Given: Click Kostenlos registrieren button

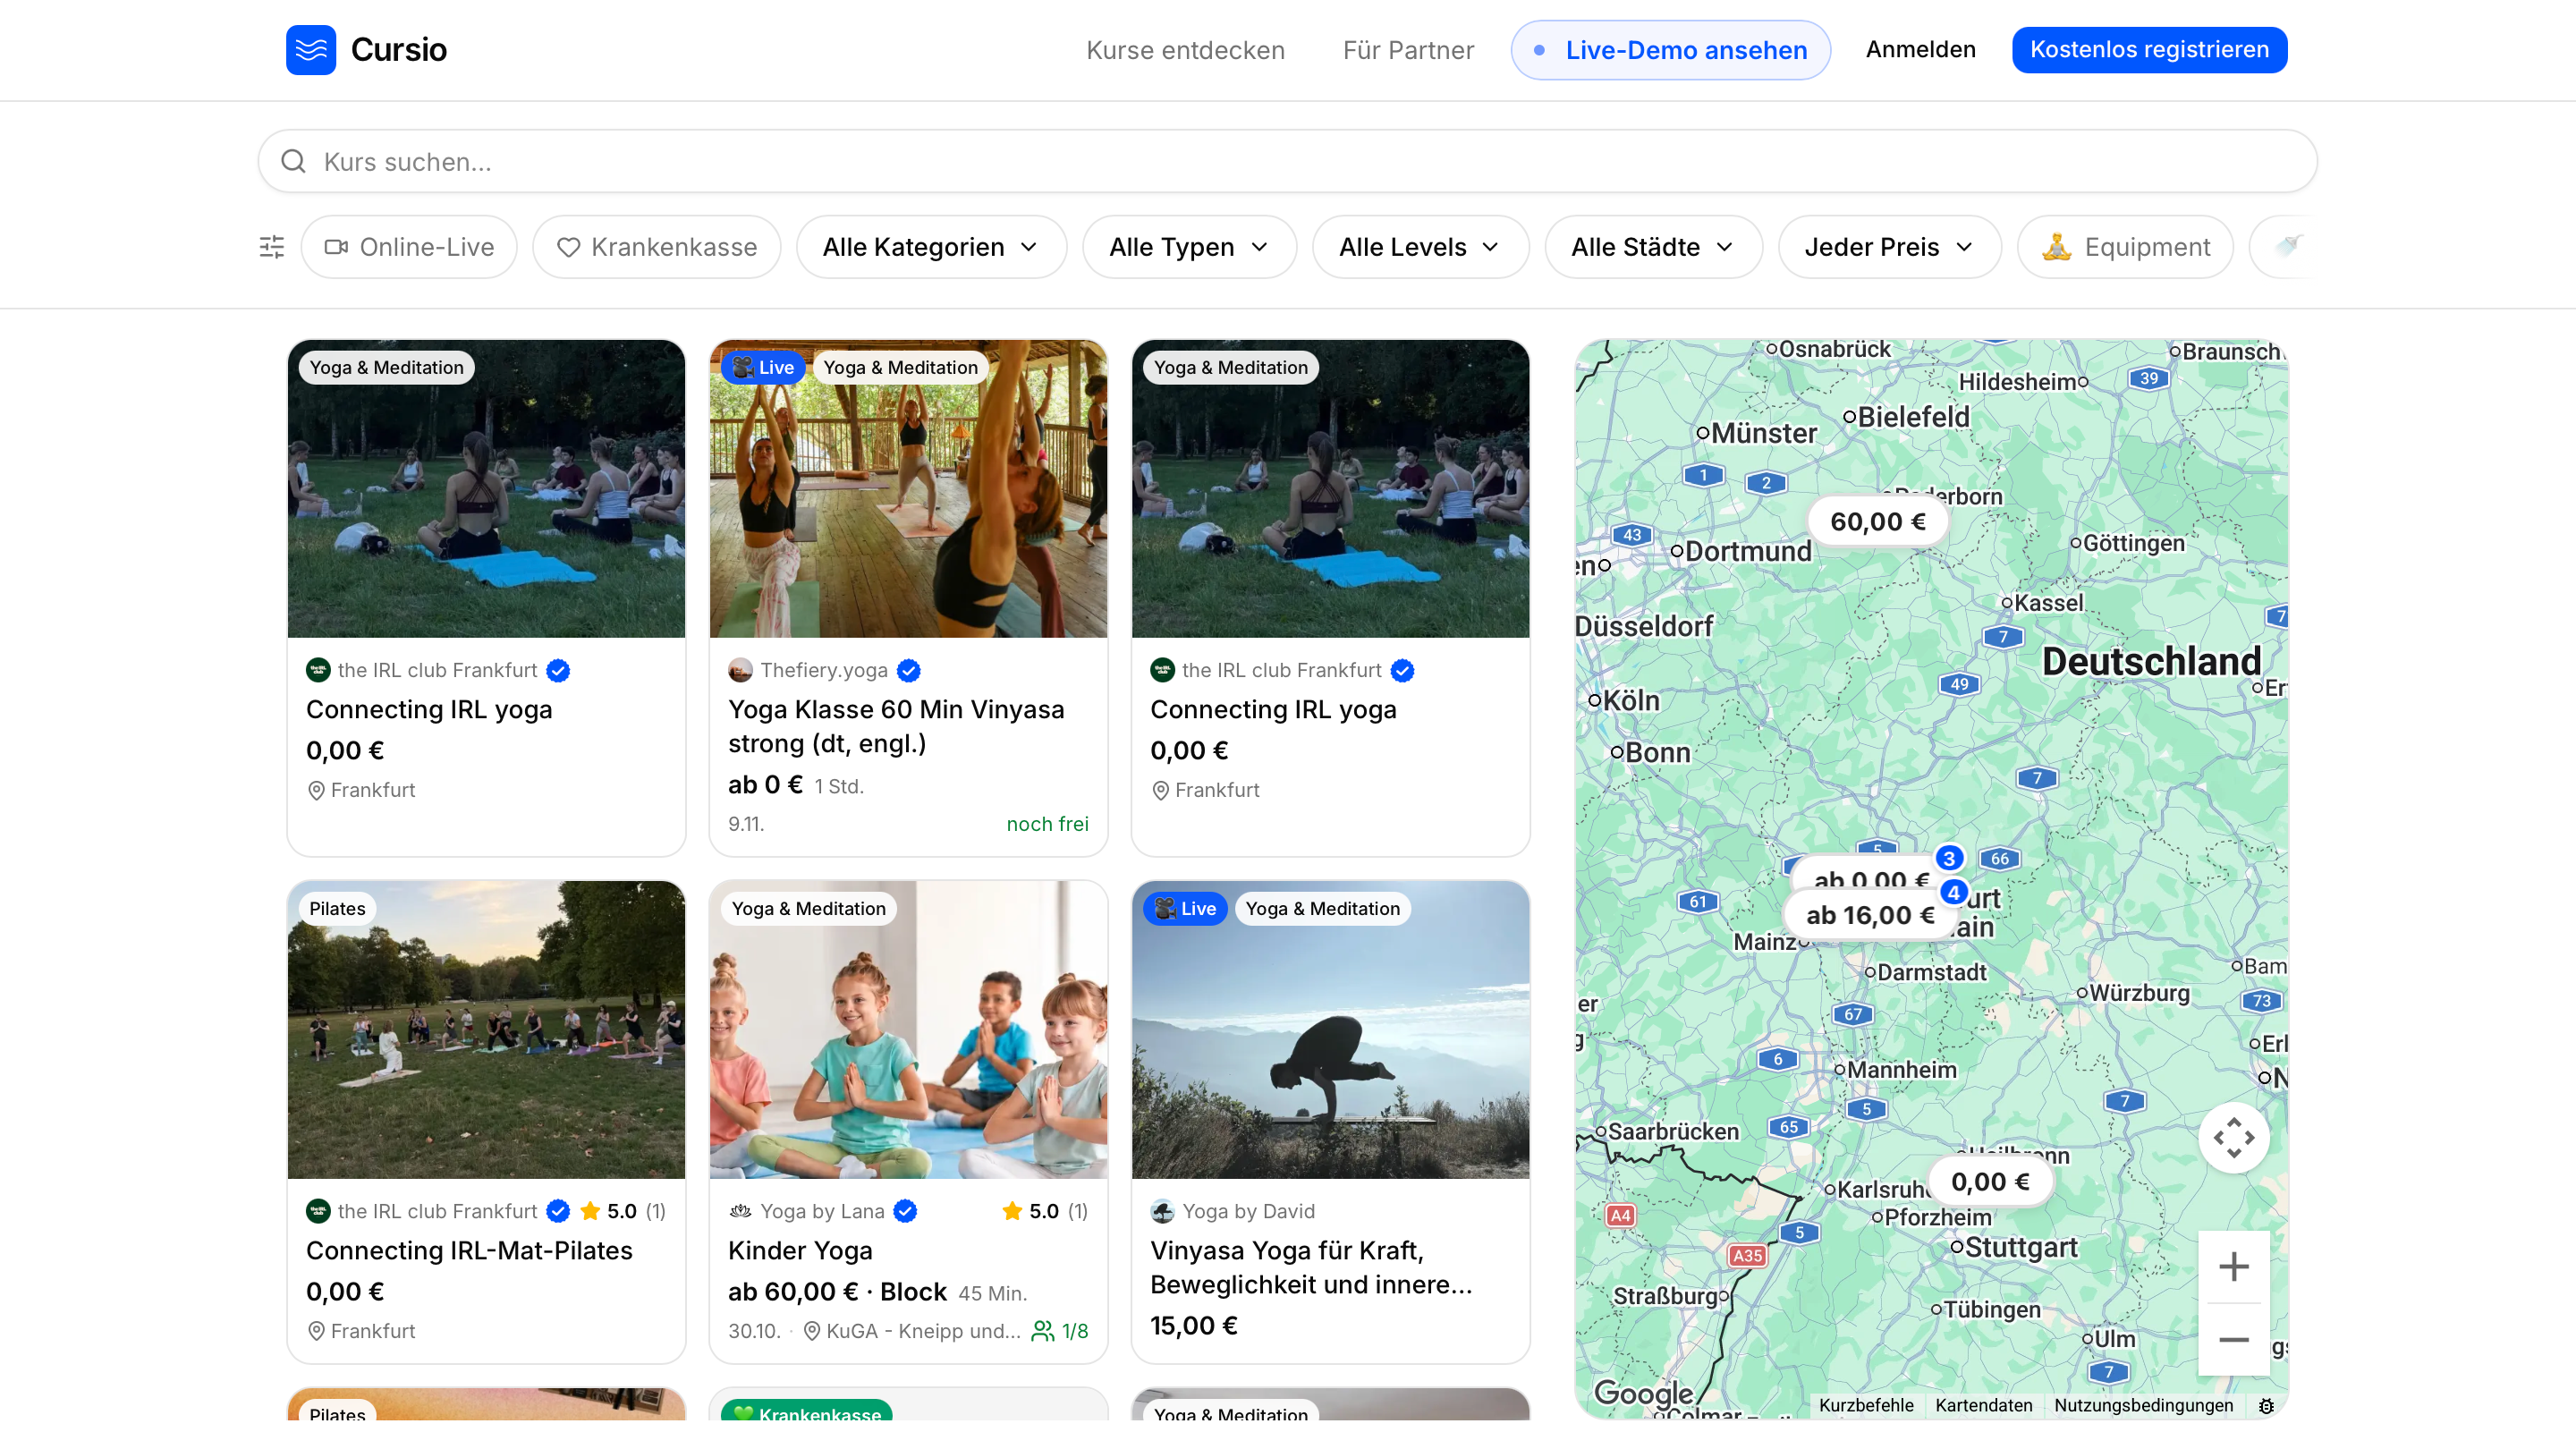Looking at the screenshot, I should (x=2149, y=49).
